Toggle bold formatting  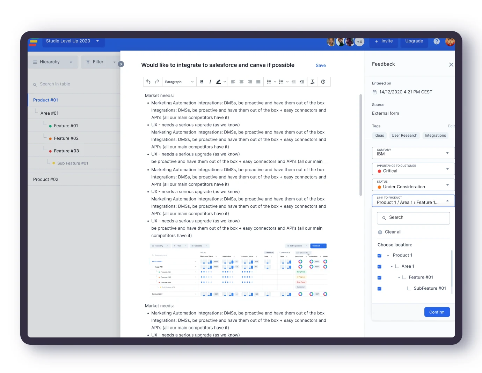202,82
